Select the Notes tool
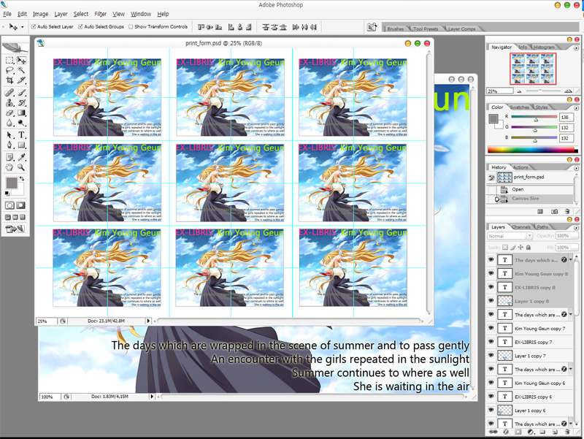The height and width of the screenshot is (439, 584). point(9,157)
